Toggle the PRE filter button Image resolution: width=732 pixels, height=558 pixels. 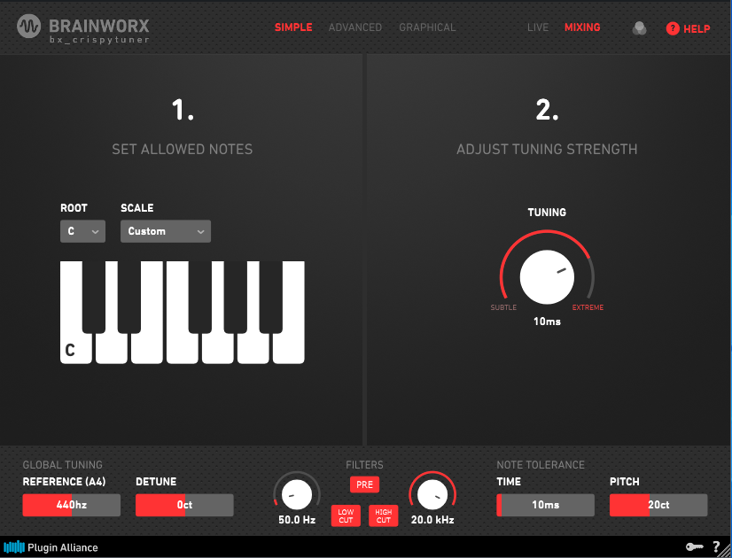click(x=364, y=484)
